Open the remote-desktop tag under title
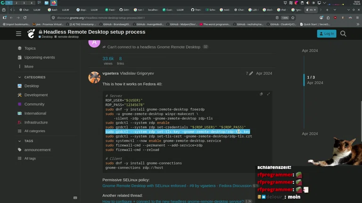 66,37
